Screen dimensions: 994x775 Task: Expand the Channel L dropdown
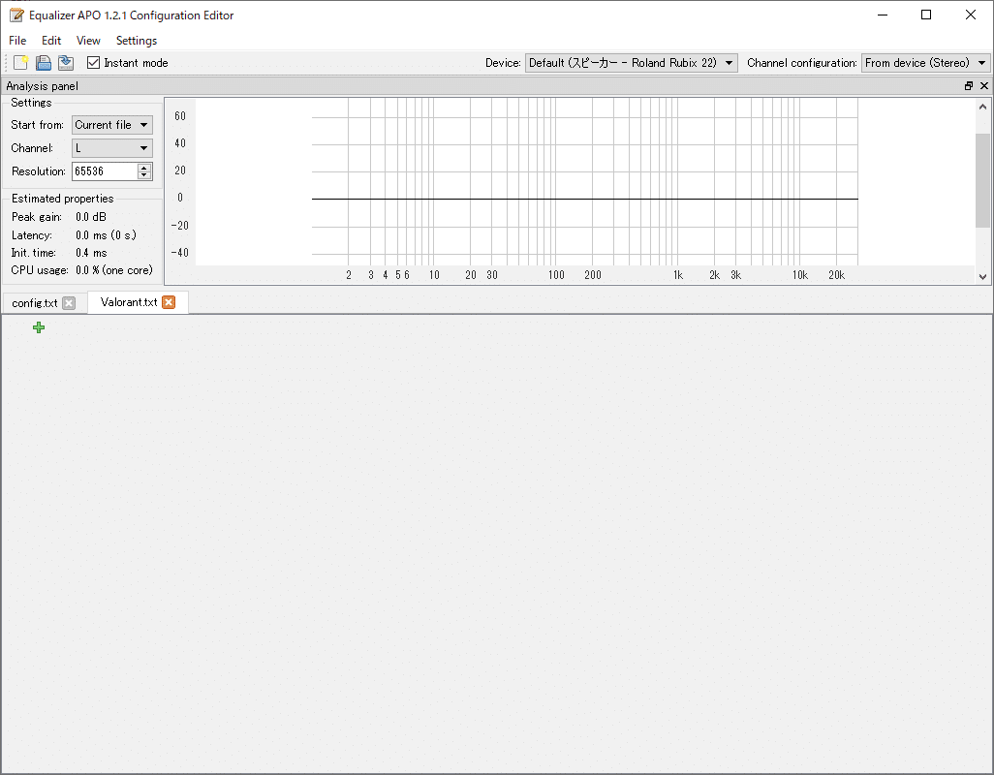click(112, 148)
